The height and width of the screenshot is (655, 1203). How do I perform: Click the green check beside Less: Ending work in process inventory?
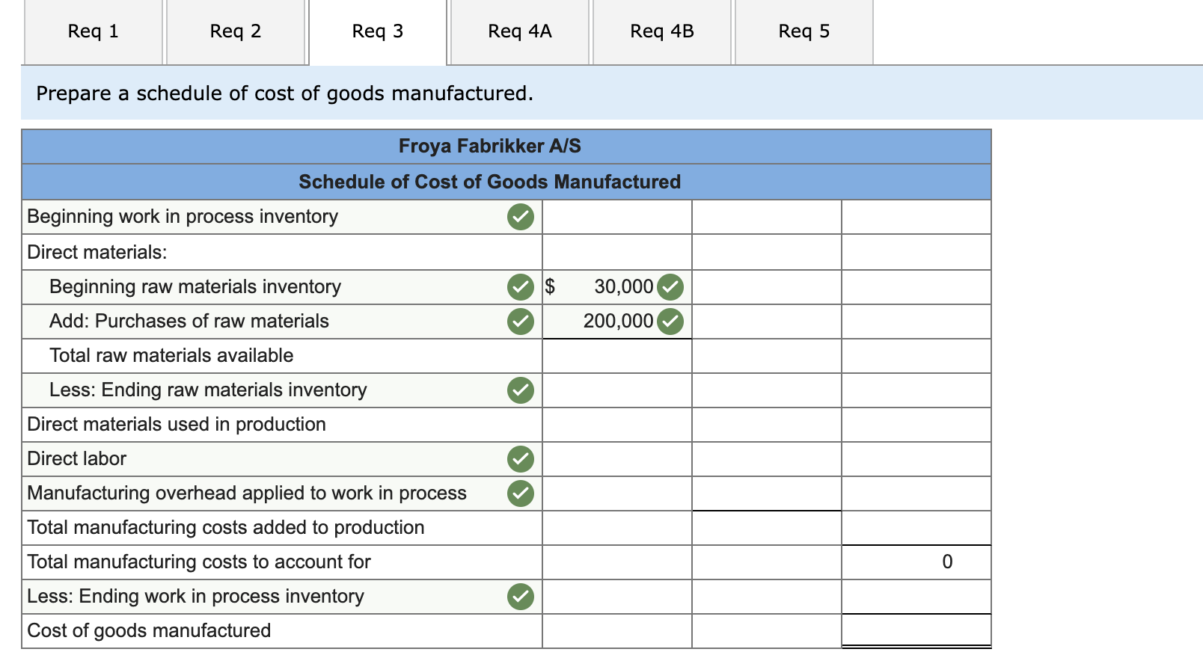[521, 597]
